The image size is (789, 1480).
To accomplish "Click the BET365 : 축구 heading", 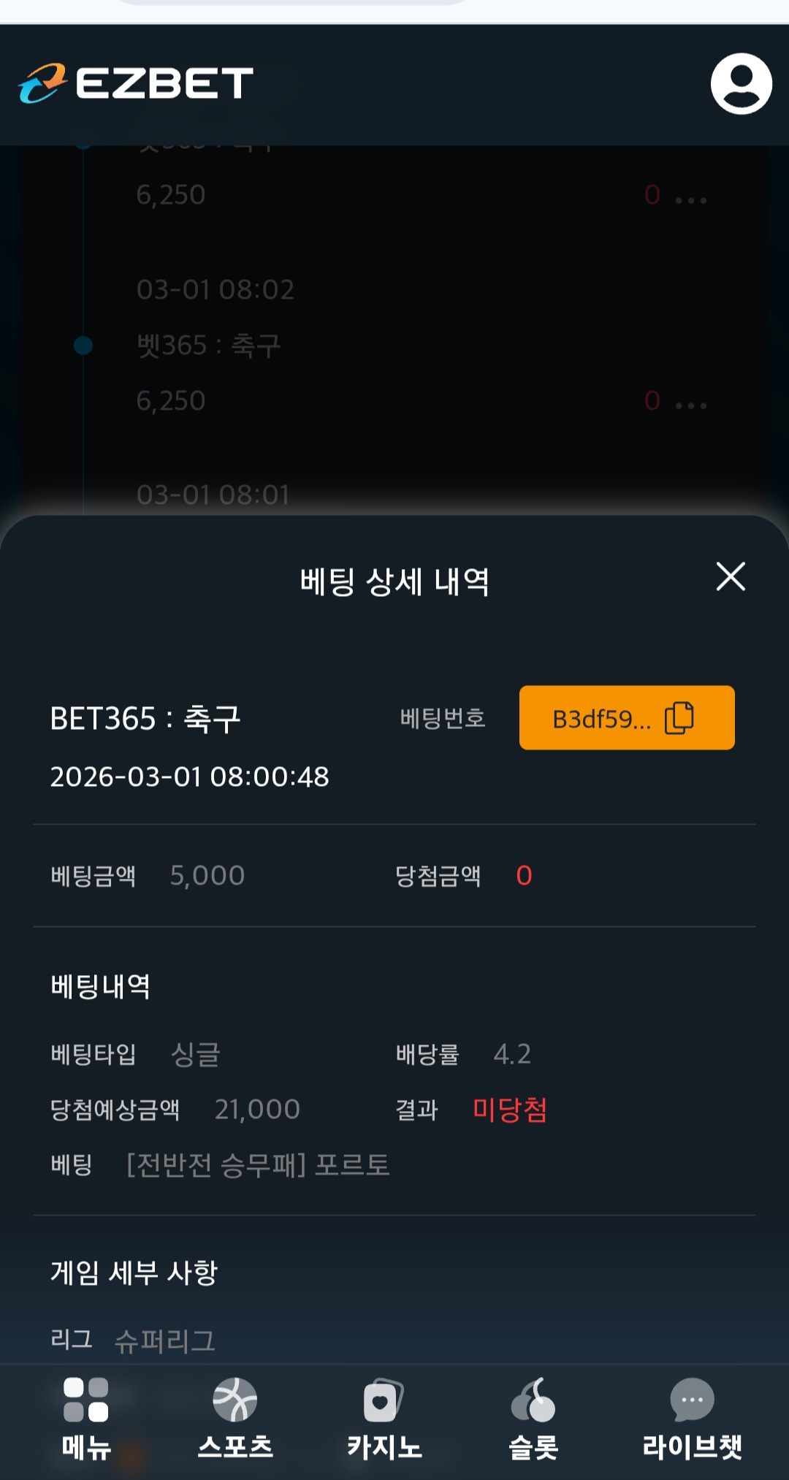I will click(x=145, y=719).
